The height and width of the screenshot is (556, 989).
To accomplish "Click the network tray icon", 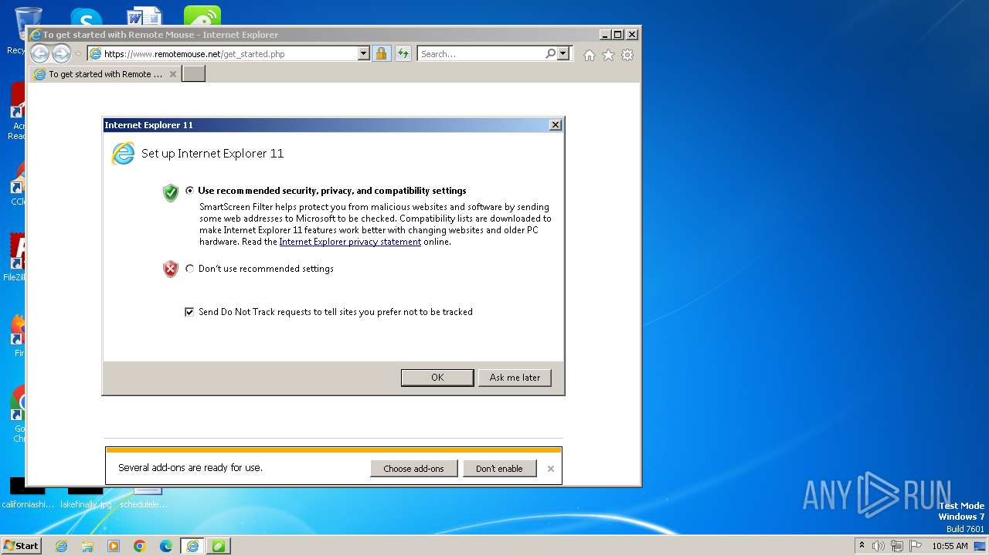I will pyautogui.click(x=897, y=546).
